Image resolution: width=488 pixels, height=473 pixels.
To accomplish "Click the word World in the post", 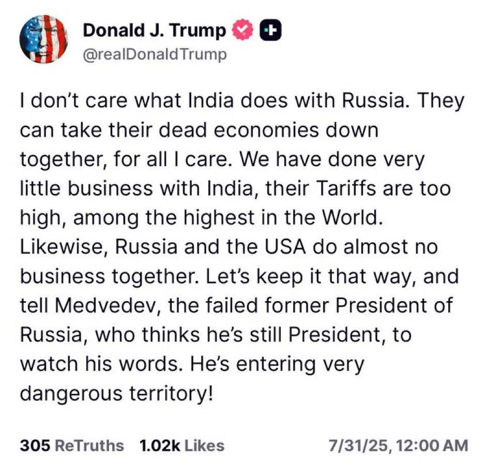I will [x=352, y=217].
